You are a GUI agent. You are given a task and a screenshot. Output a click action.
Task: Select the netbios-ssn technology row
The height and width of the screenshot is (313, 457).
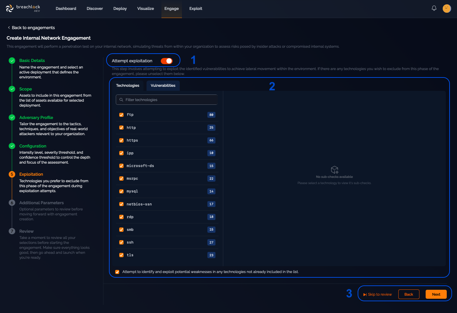point(167,204)
